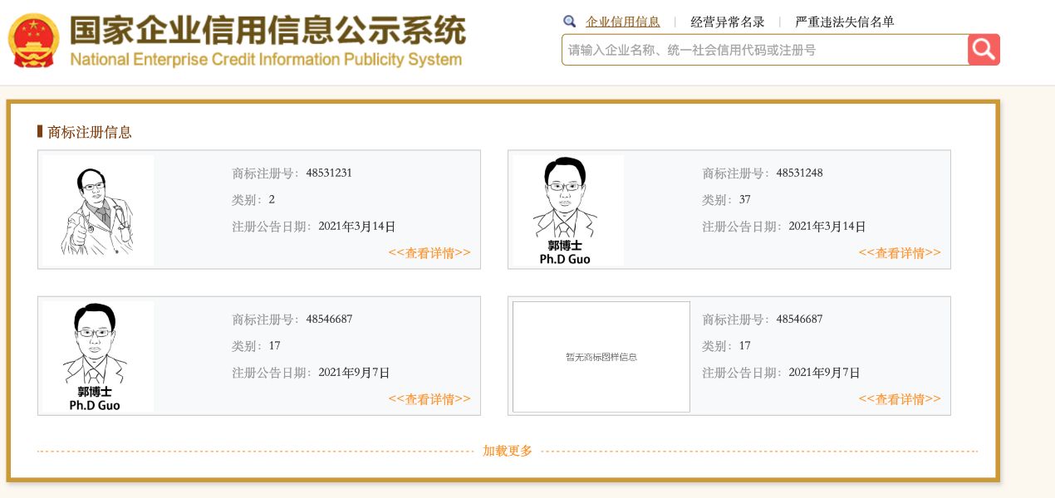
Task: Expand the list with 加载更多
Action: click(508, 451)
